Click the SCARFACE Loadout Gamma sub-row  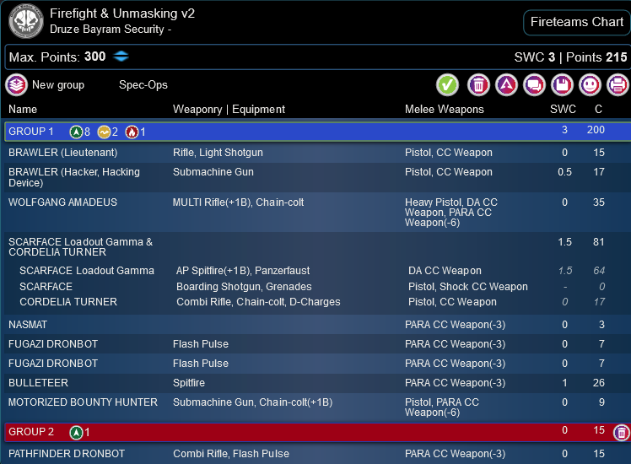pyautogui.click(x=317, y=271)
